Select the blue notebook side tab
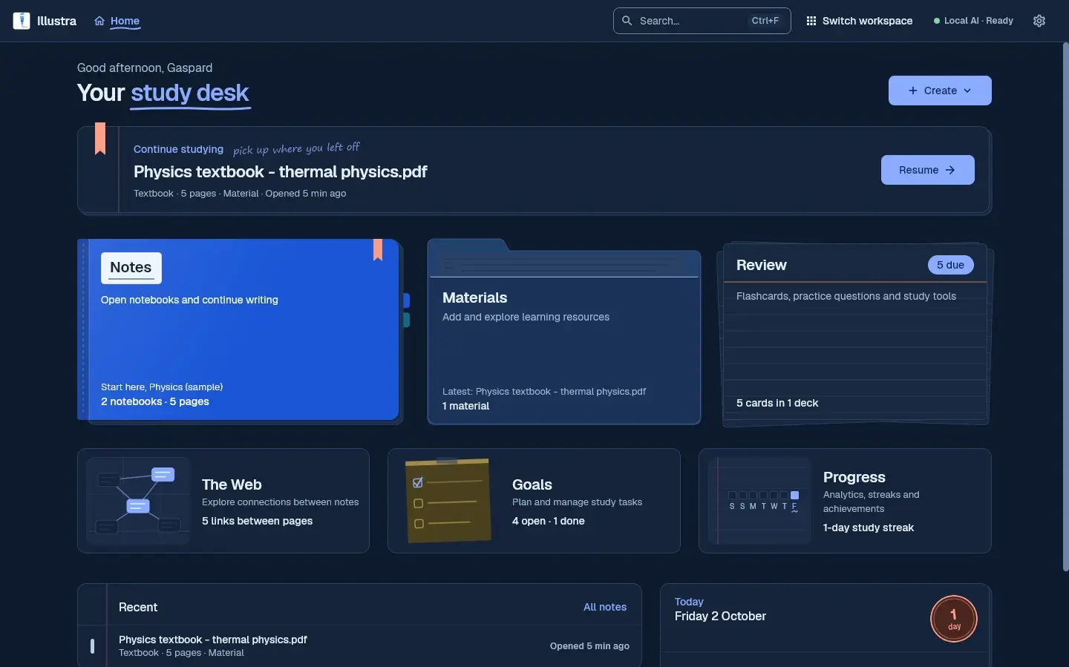Screen dimensions: 1069x667 click(406, 300)
